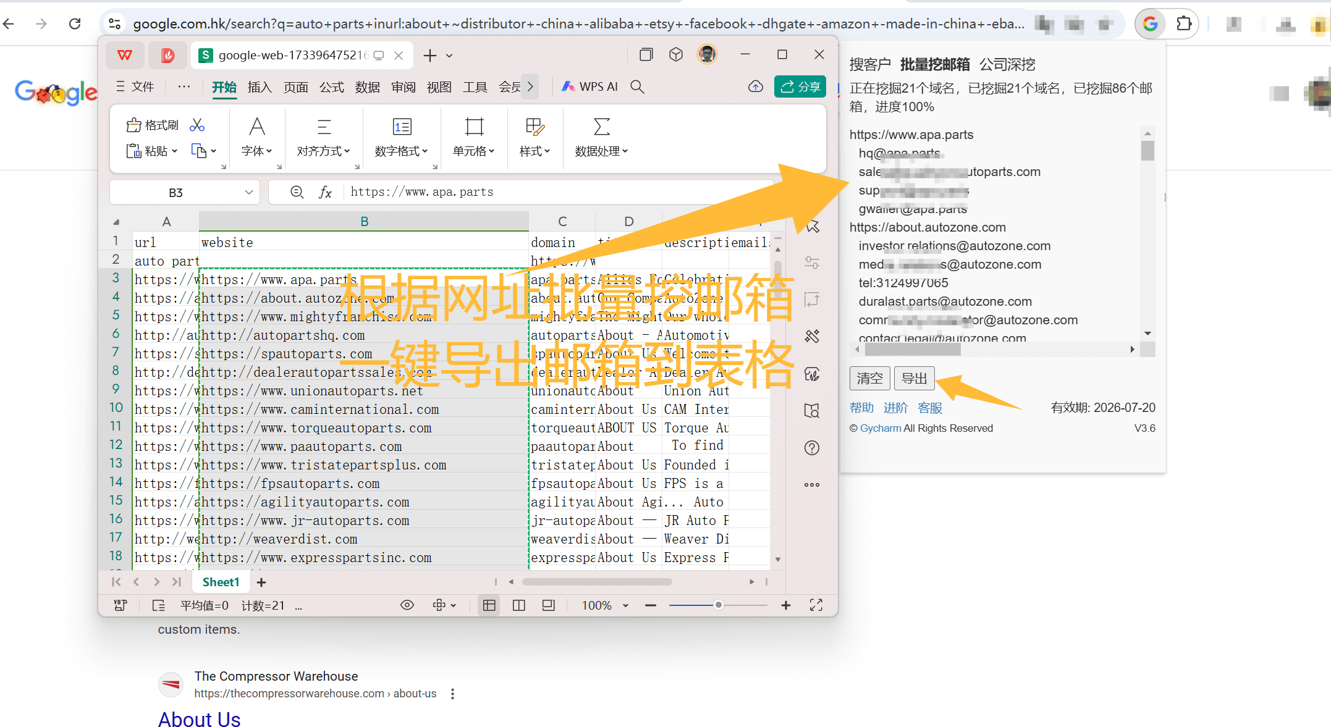Switch to the 公式 ribbon tab
The image size is (1331, 727).
(x=331, y=87)
